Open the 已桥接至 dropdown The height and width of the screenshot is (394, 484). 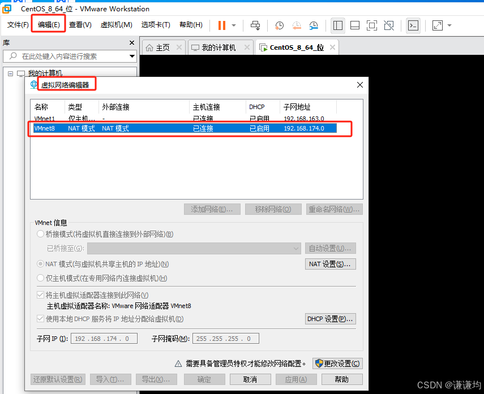(194, 248)
